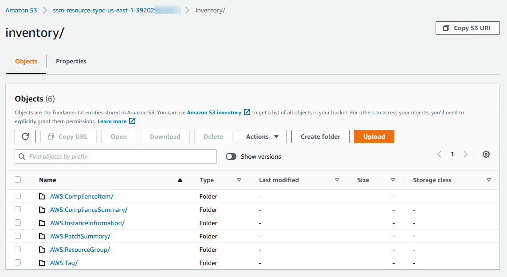Click the refresh objects icon button
This screenshot has width=507, height=277.
[x=25, y=137]
